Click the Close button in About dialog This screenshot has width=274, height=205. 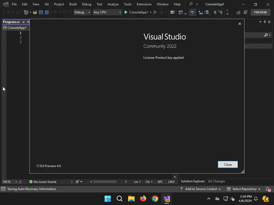coord(228,164)
